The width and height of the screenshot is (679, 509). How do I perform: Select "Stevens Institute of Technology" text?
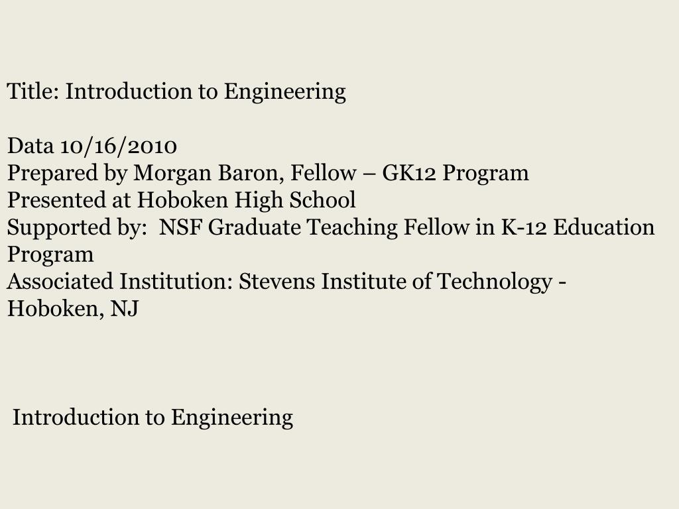point(396,282)
